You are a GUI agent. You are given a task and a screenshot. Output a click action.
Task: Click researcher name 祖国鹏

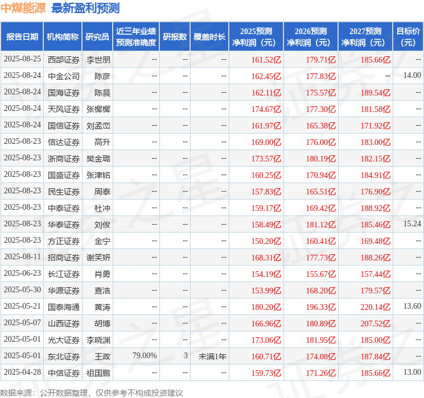(98, 373)
